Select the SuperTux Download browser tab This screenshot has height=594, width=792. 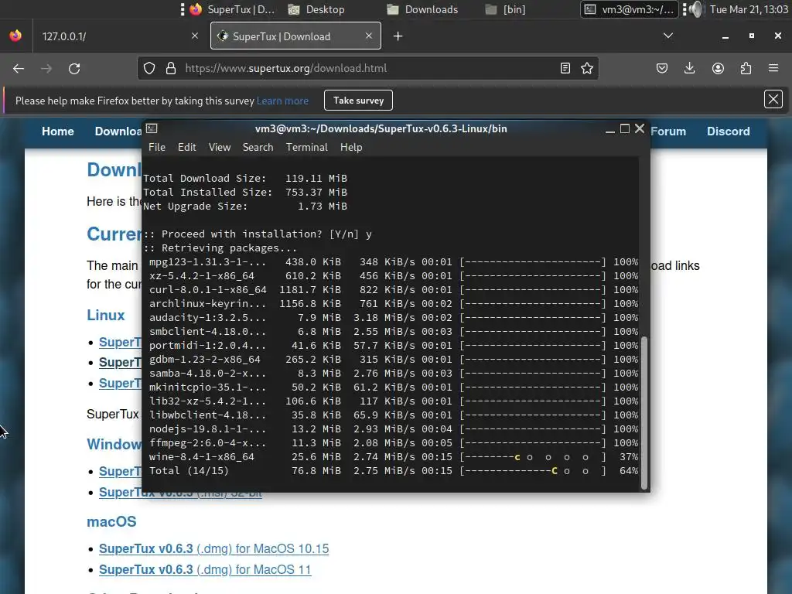pos(295,36)
